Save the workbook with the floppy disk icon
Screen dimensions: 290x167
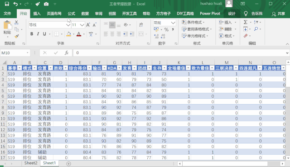click(x=7, y=4)
